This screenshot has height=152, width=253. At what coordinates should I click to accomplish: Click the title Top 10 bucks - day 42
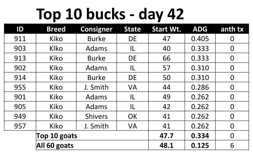110,14
